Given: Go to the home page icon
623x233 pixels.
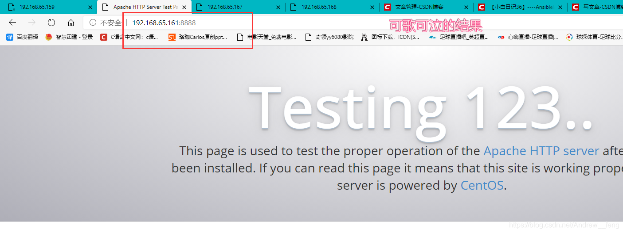Looking at the screenshot, I should (71, 23).
